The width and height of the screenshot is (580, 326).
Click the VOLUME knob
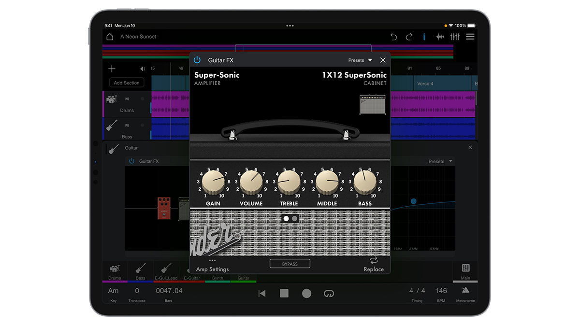coord(251,182)
